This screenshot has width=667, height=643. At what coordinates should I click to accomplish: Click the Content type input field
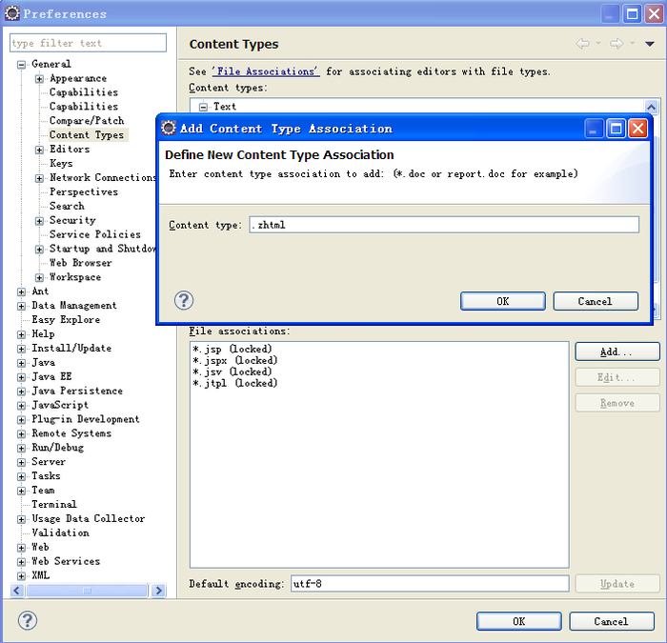coord(444,225)
